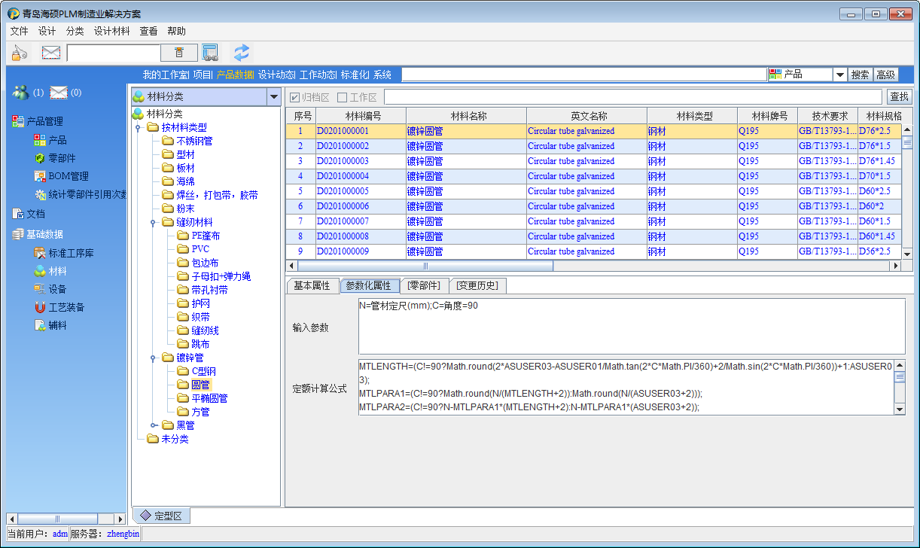
Task: Click the lock and keys toolbar icon
Action: (20, 52)
